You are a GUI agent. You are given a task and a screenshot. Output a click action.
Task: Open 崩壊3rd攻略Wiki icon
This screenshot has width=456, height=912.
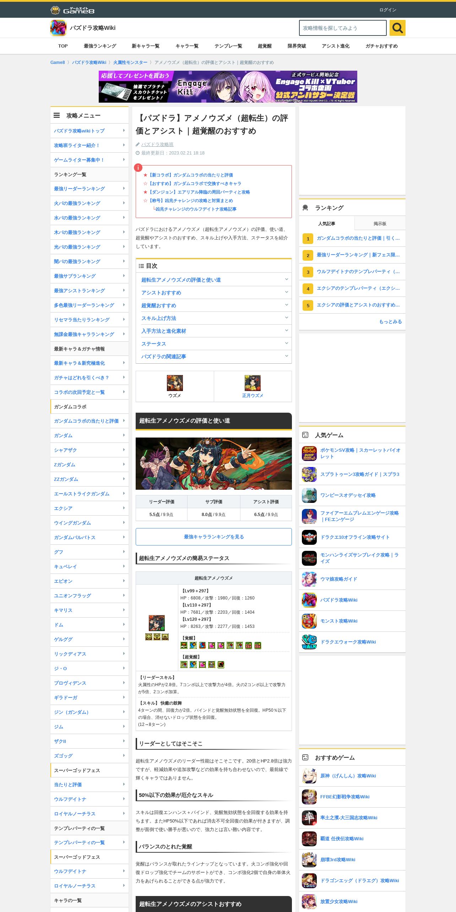pos(309,860)
